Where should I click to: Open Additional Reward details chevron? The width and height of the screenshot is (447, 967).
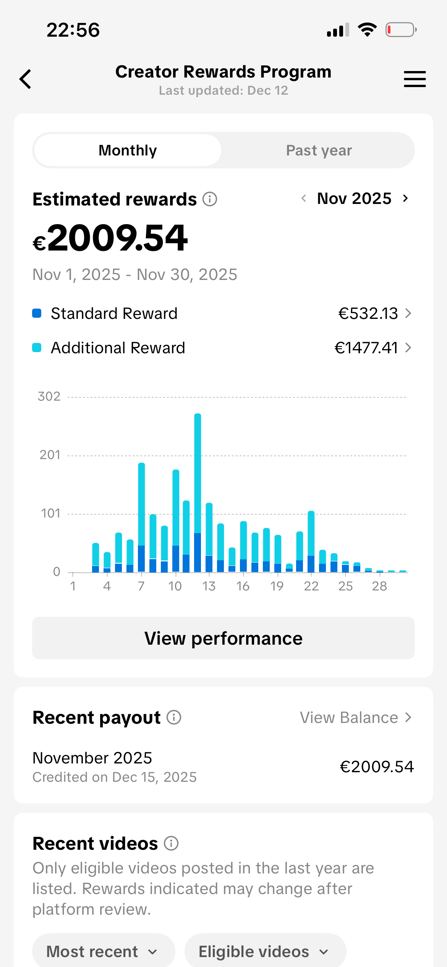point(408,348)
